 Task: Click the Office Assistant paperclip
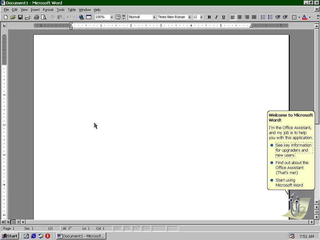click(295, 205)
